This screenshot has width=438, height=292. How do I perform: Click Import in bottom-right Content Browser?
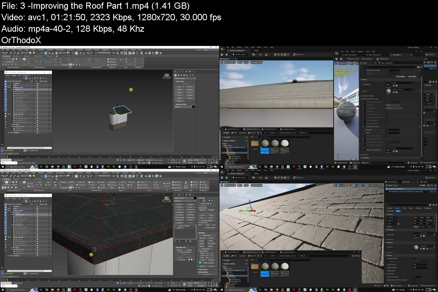[x=243, y=256]
